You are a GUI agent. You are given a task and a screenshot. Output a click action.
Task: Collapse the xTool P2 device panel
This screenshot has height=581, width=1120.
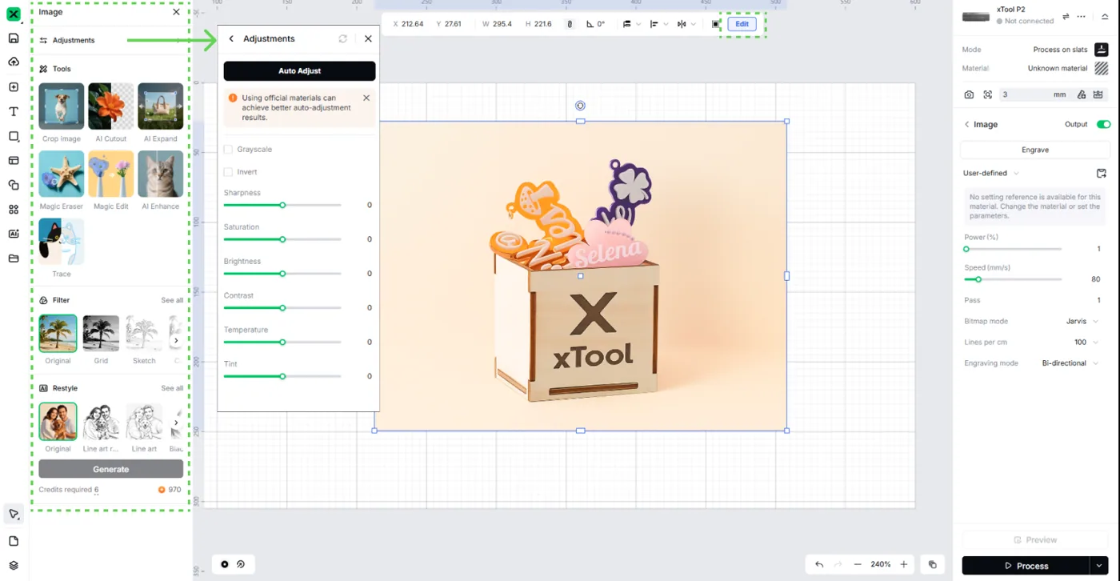[1105, 16]
